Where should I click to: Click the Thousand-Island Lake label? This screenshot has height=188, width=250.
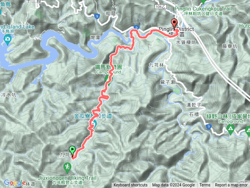click(17, 27)
